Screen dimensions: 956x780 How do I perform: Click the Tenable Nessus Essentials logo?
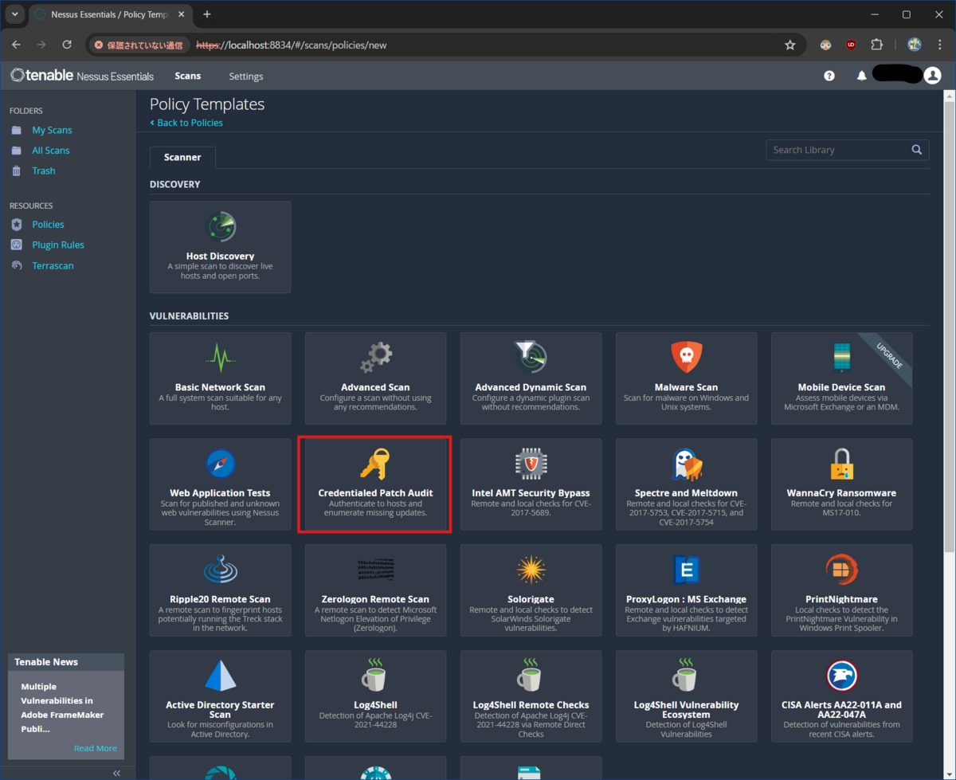[x=82, y=76]
